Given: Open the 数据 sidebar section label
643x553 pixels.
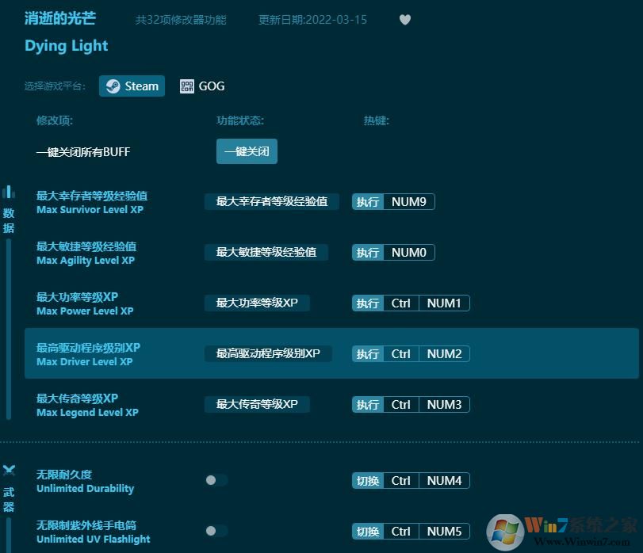Looking at the screenshot, I should point(9,220).
